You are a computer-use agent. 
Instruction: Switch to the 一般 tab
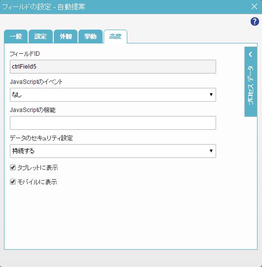pos(16,37)
